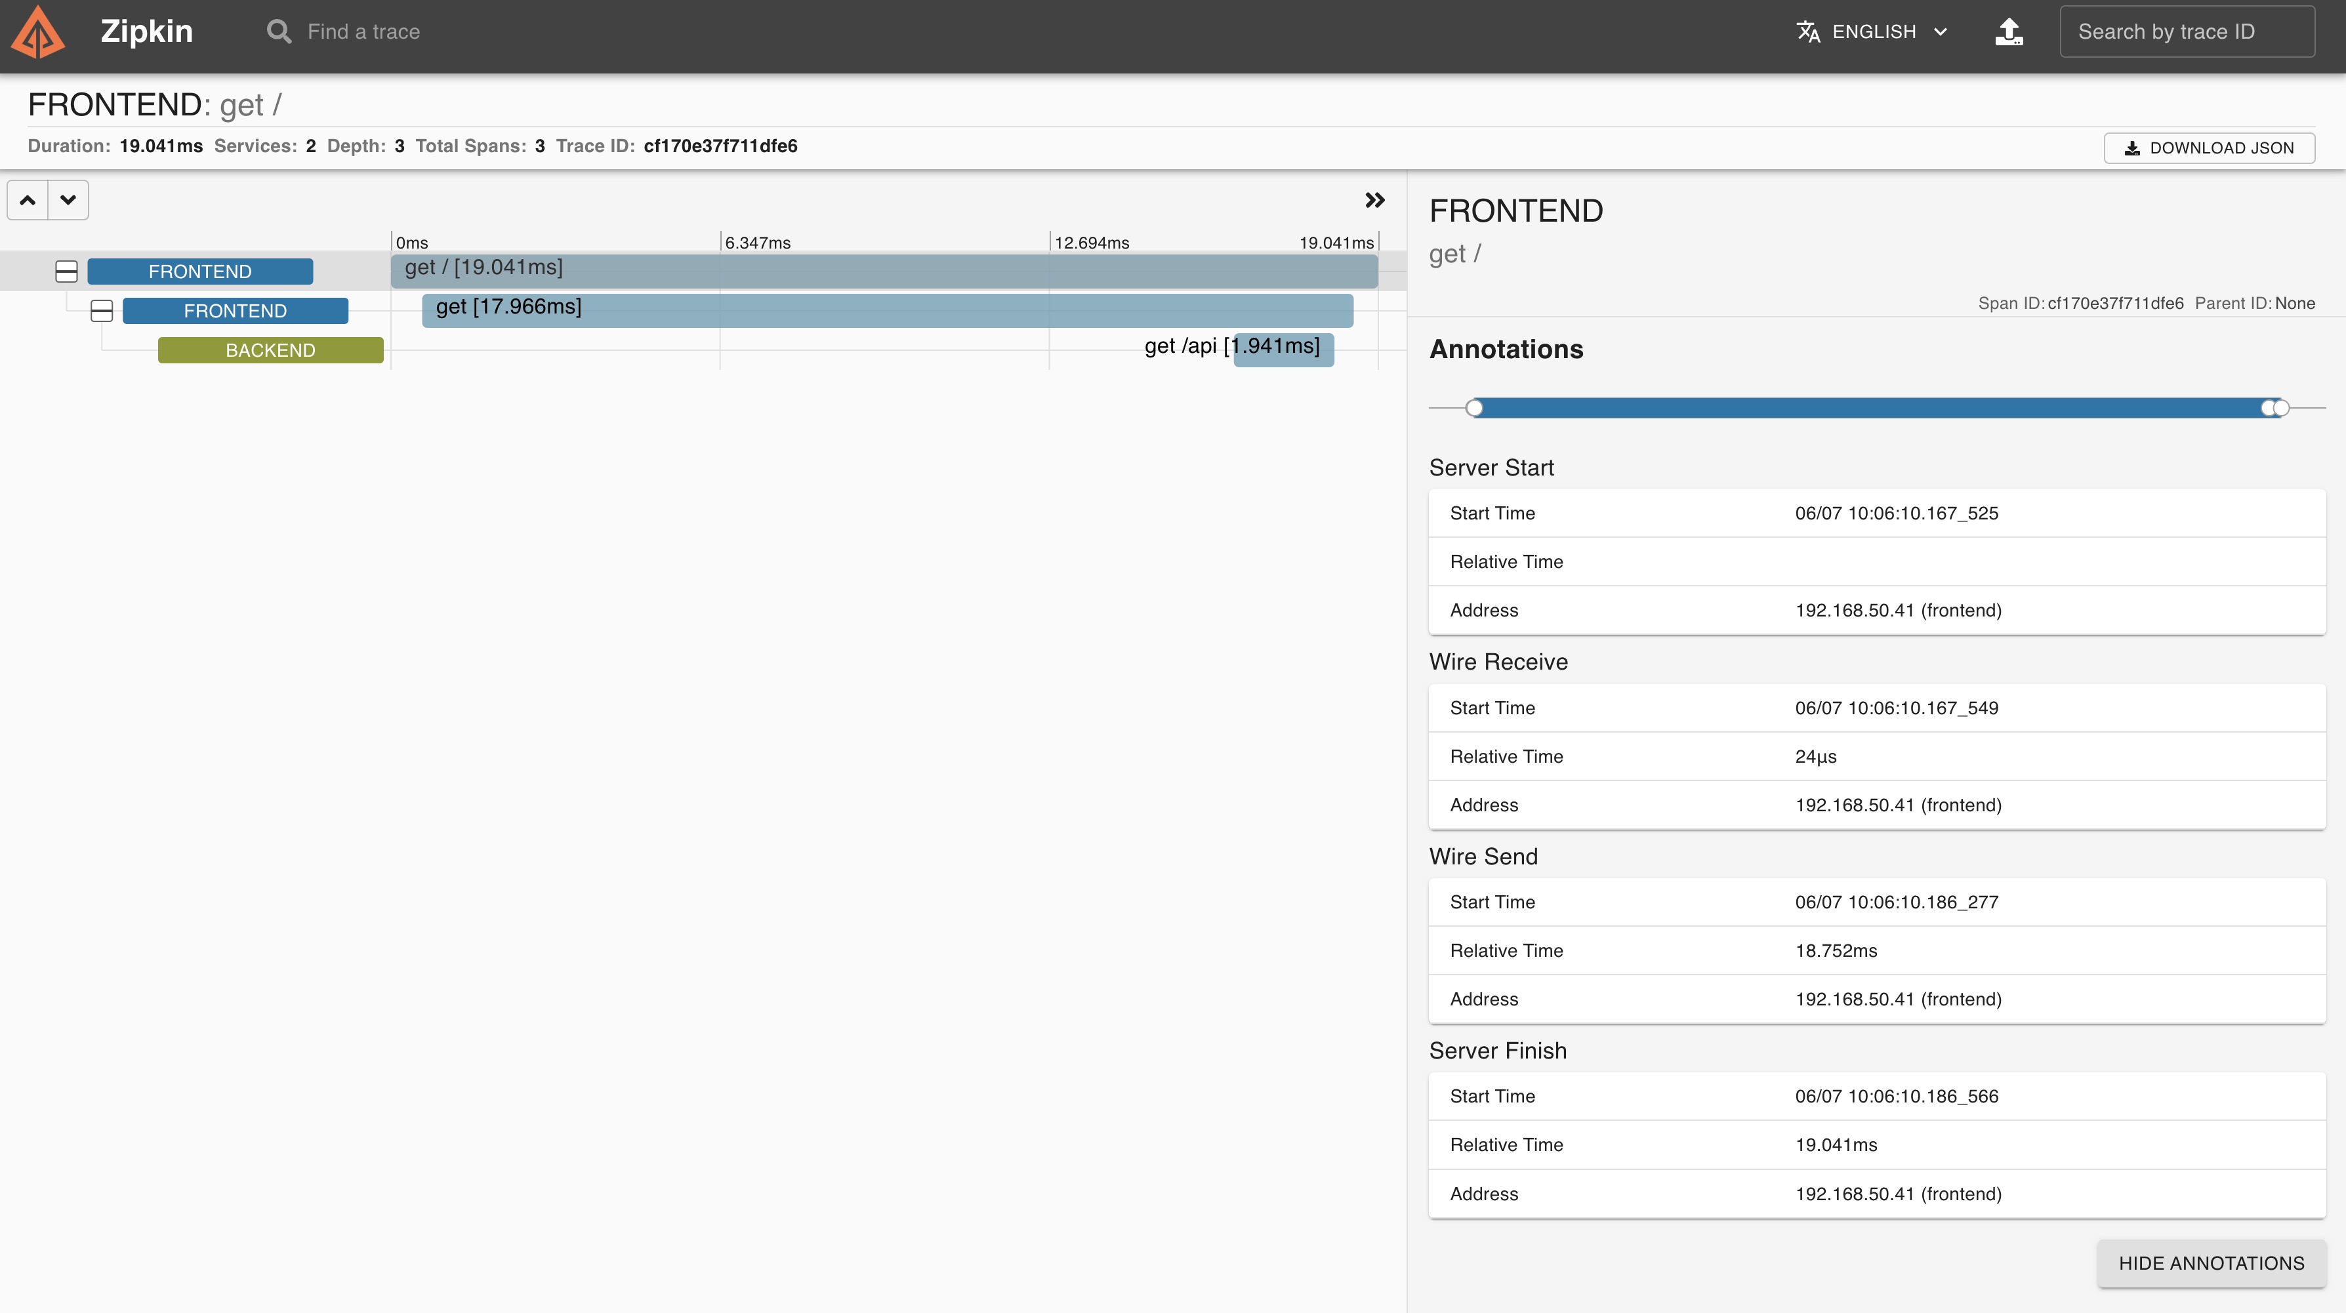Click the HIDE ANNOTATIONS button
Screen dimensions: 2346x1313
(x=2211, y=1263)
